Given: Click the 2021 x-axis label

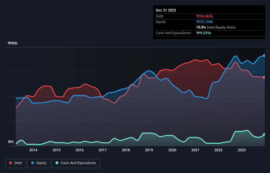Looking at the screenshot, I should point(195,150).
